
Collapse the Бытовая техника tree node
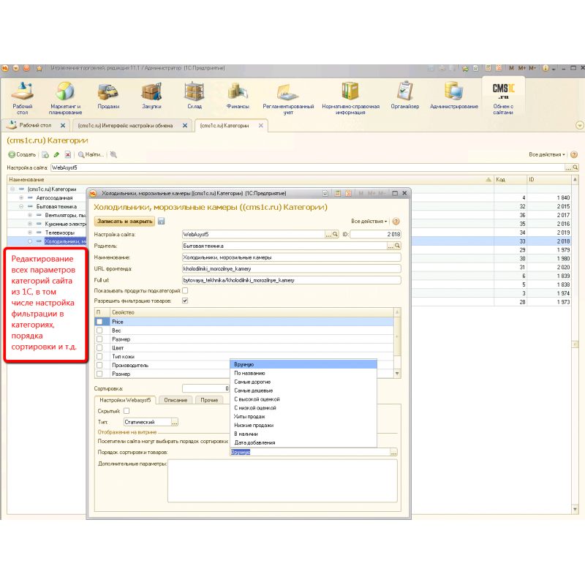[21, 207]
